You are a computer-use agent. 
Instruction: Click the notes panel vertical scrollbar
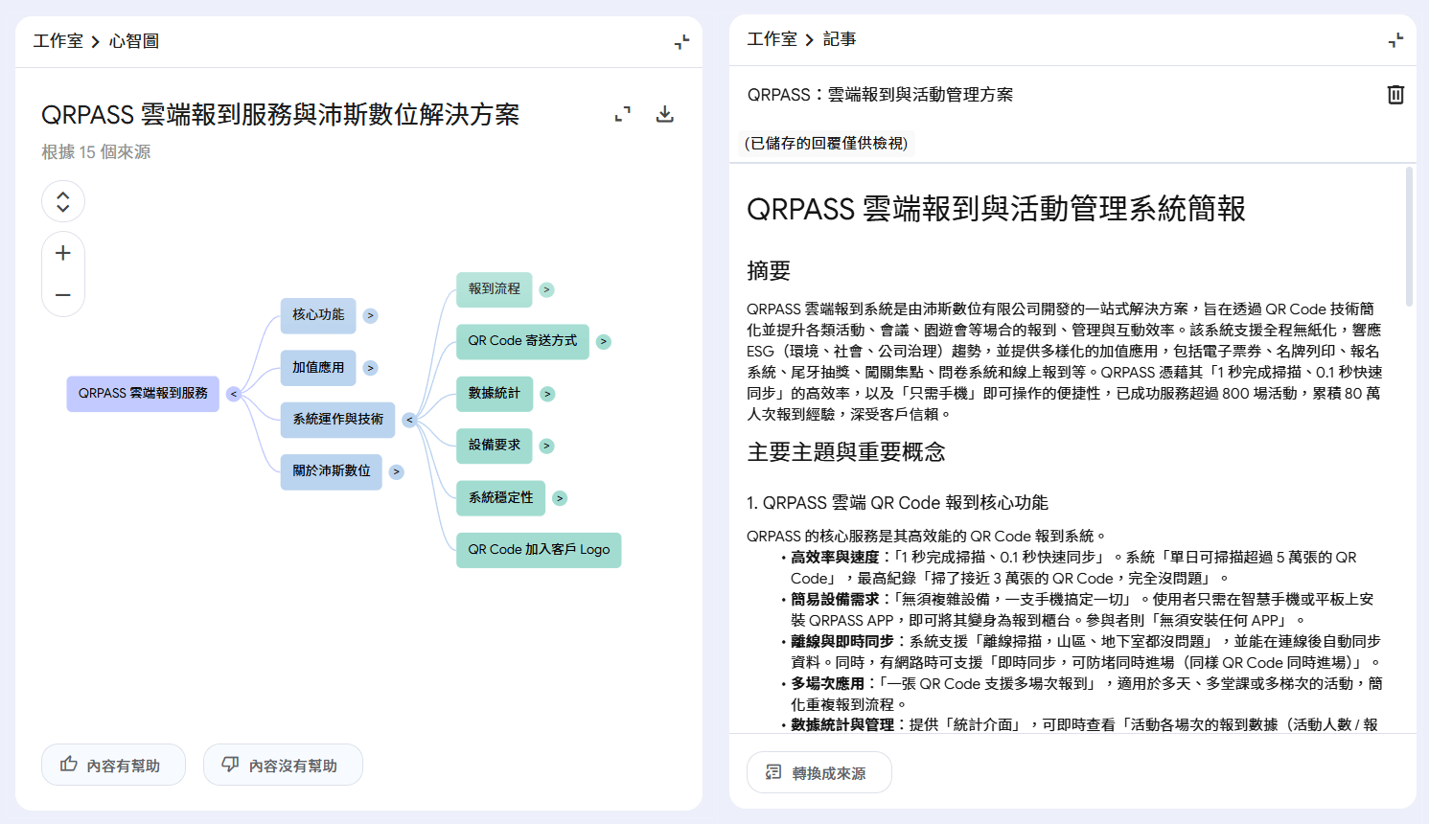tap(1408, 237)
